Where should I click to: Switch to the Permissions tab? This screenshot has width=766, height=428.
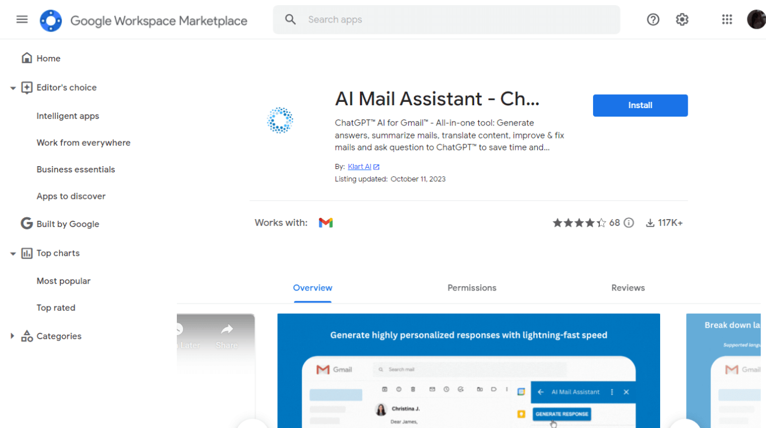[x=472, y=288]
